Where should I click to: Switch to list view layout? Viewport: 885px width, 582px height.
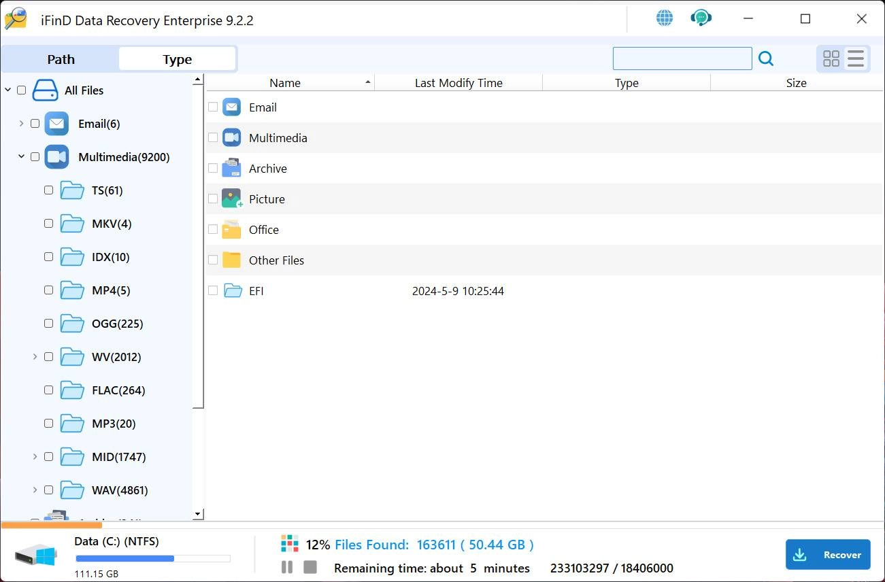point(856,59)
